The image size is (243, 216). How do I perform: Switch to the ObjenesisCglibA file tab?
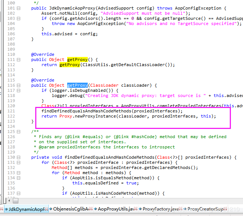(x=71, y=209)
